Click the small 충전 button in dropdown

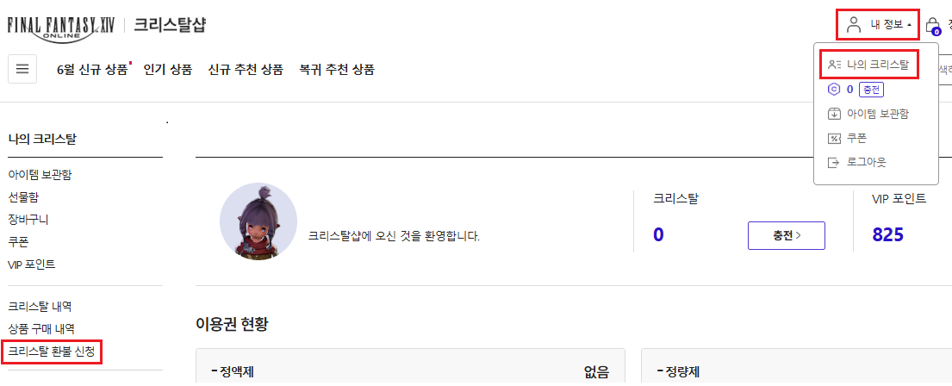[x=872, y=89]
